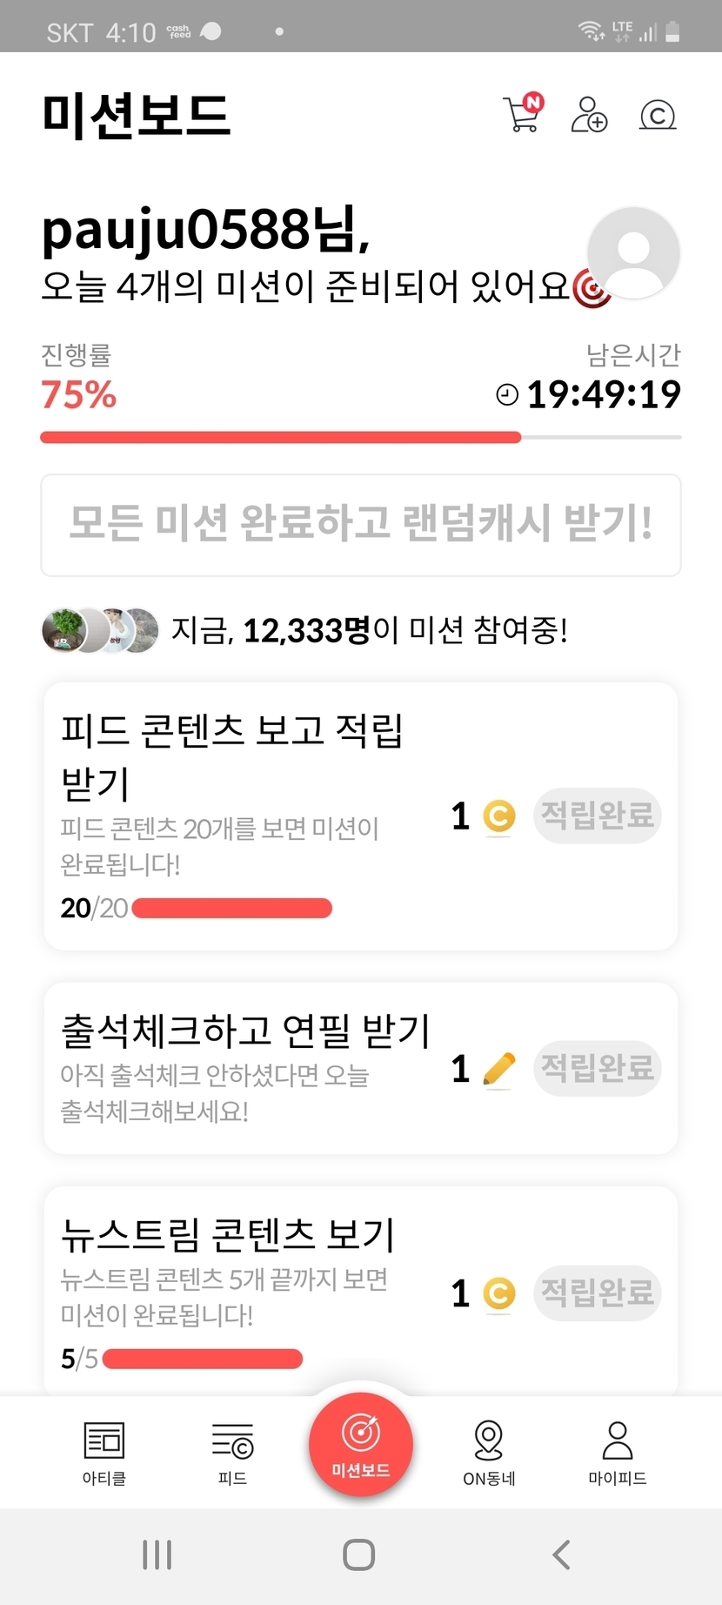
Task: Tap the pencil reward icon
Action: pyautogui.click(x=498, y=1069)
